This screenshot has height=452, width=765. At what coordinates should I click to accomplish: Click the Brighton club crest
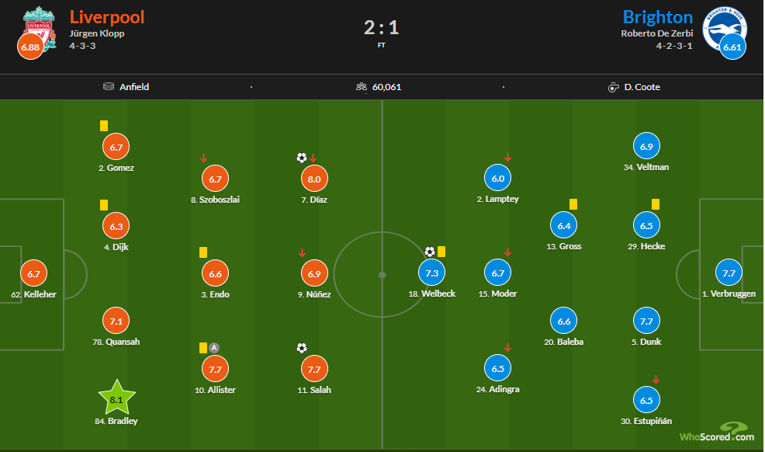pyautogui.click(x=725, y=28)
